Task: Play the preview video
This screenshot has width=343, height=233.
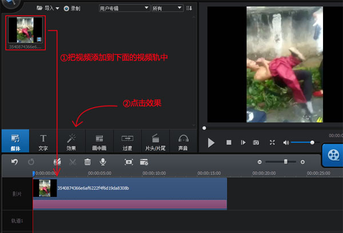Action: [211, 143]
